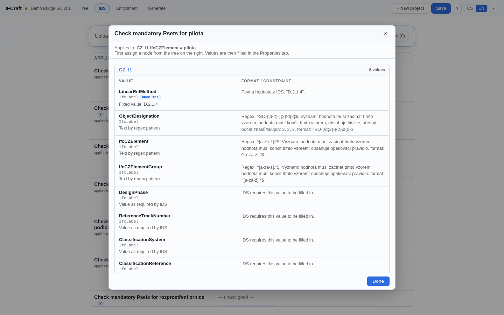Click the FORMAT / CONSTRAINT column header
The width and height of the screenshot is (504, 315).
(266, 81)
